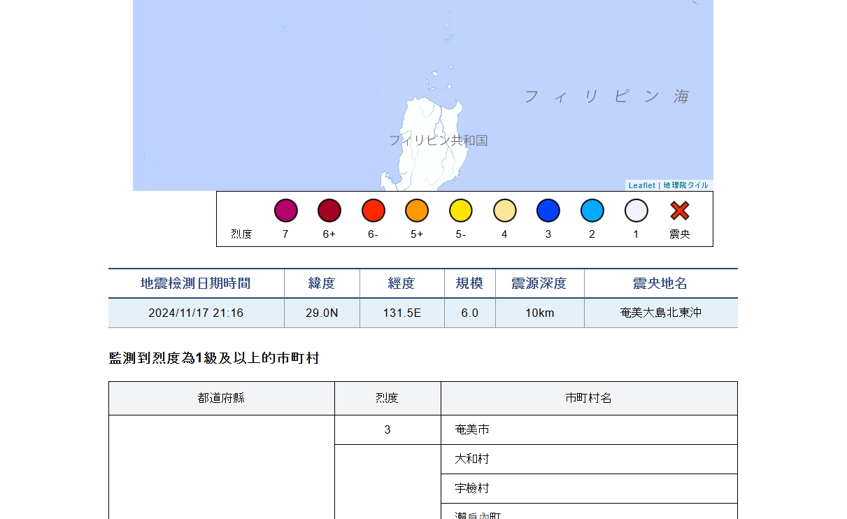This screenshot has width=847, height=519.
Task: Click the intensity 1 white circle
Action: coord(636,211)
